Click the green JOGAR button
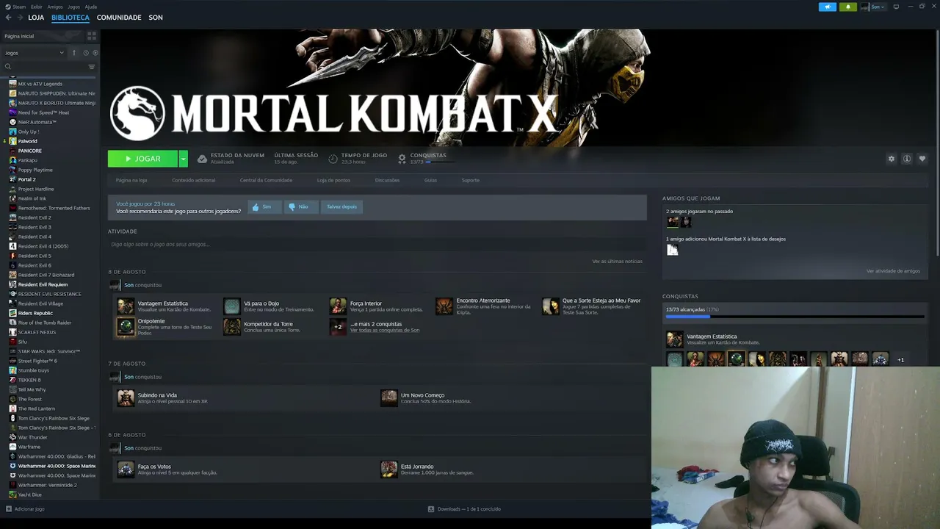The image size is (940, 529). click(142, 159)
